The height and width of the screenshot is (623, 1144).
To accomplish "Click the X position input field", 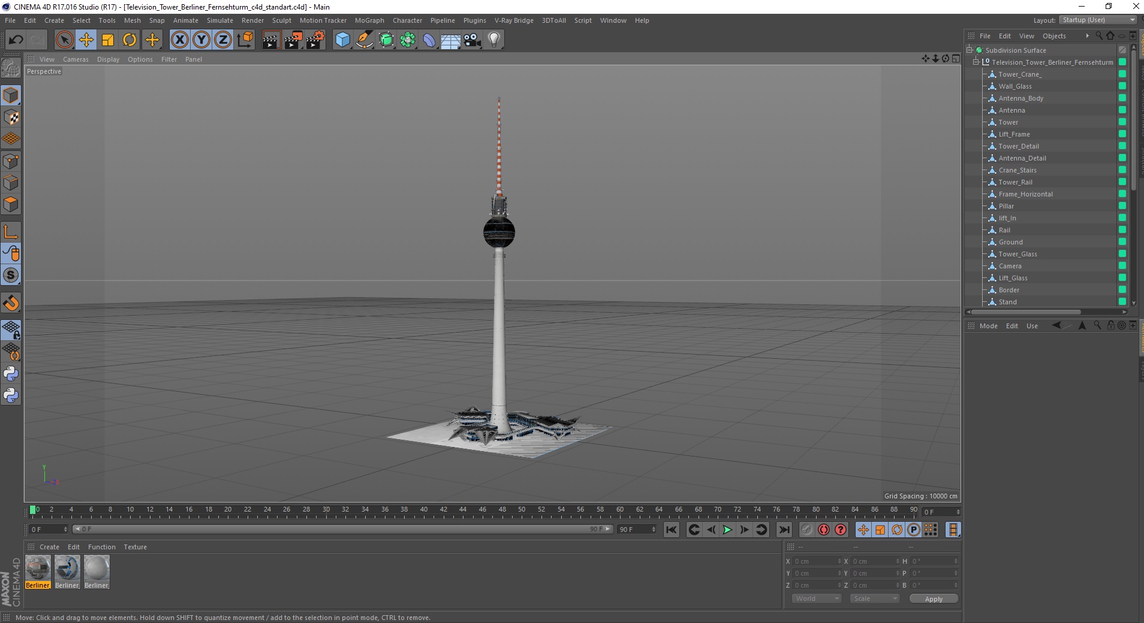I will [817, 561].
